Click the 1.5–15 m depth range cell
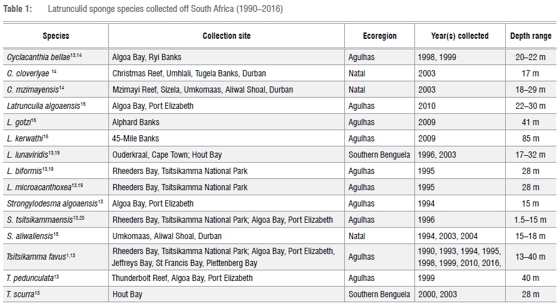The width and height of the screenshot is (559, 306). tap(531, 220)
